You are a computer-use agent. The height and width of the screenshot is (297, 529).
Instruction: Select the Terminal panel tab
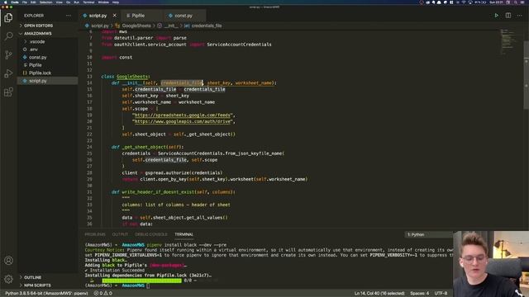tap(183, 234)
